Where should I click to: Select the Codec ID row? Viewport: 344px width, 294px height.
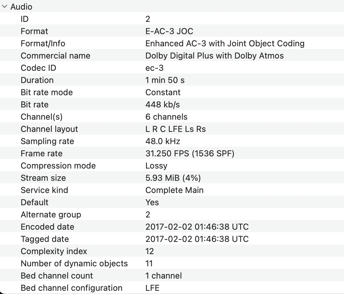pyautogui.click(x=38, y=68)
